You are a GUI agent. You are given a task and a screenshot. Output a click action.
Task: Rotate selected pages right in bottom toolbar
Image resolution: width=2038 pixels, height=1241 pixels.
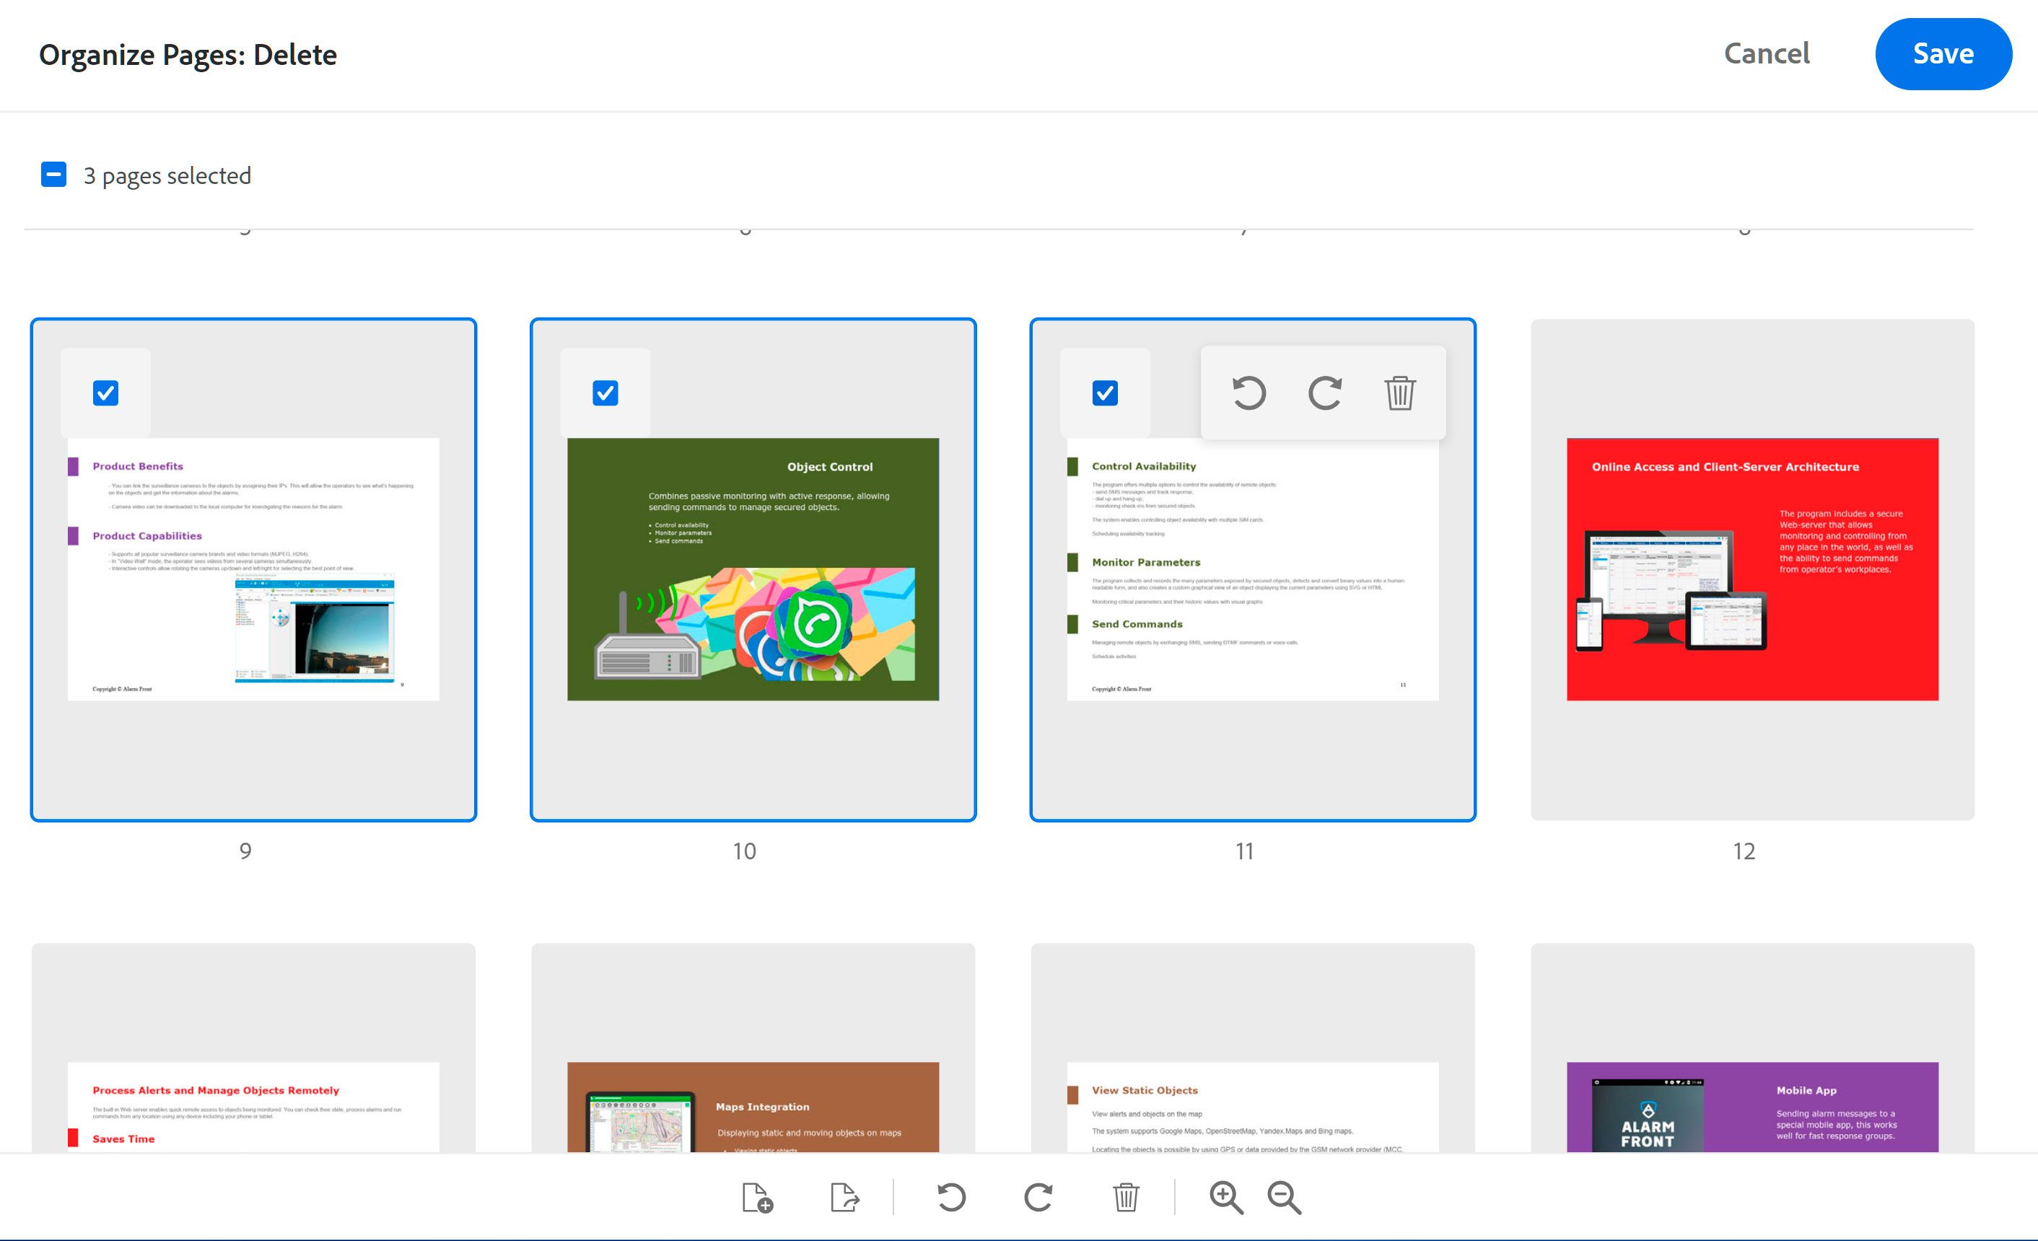click(x=1038, y=1197)
